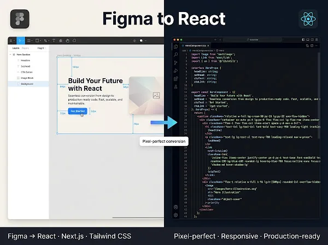Open the Accounts icon in VS Code
Viewport: 328px width, 245px height.
(175, 207)
